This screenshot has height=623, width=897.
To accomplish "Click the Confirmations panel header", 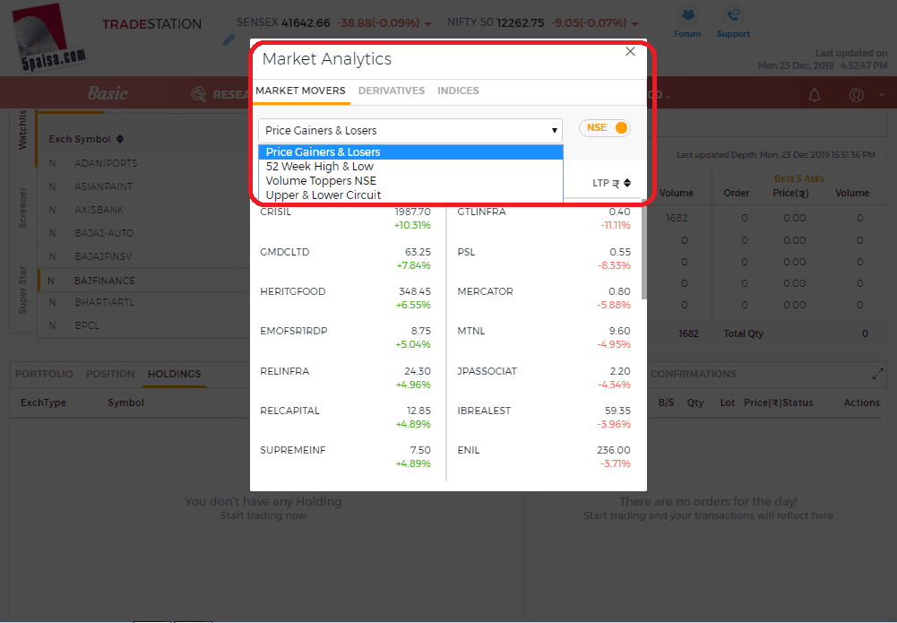I will (693, 374).
